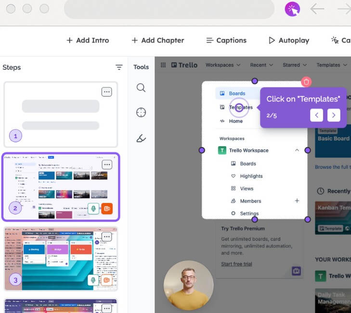This screenshot has height=313, width=351.
Task: Click the Trello apps grid icon
Action: [x=163, y=65]
